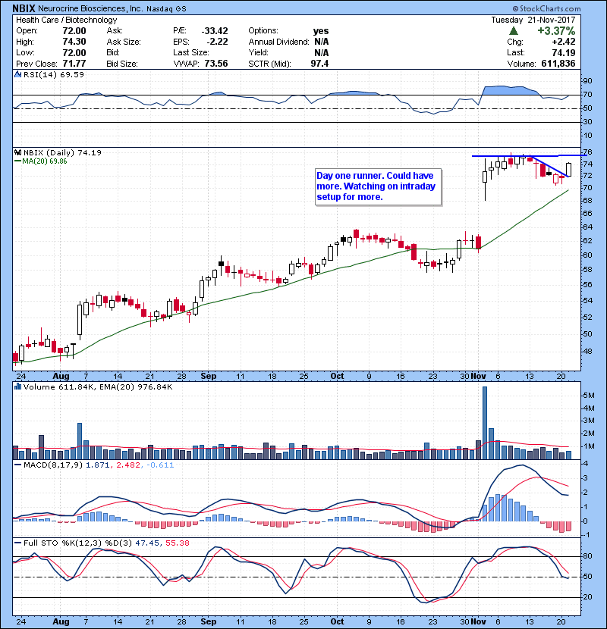Select the NBIX ticker symbol in the title
This screenshot has height=629, width=607.
coord(24,8)
